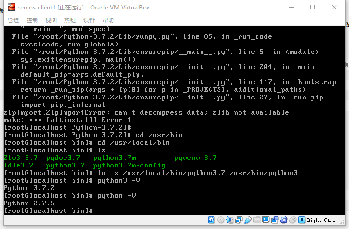This screenshot has height=229, width=349.
Task: Click the 'default_pip=args.default_pip,' line
Action: click(82, 75)
